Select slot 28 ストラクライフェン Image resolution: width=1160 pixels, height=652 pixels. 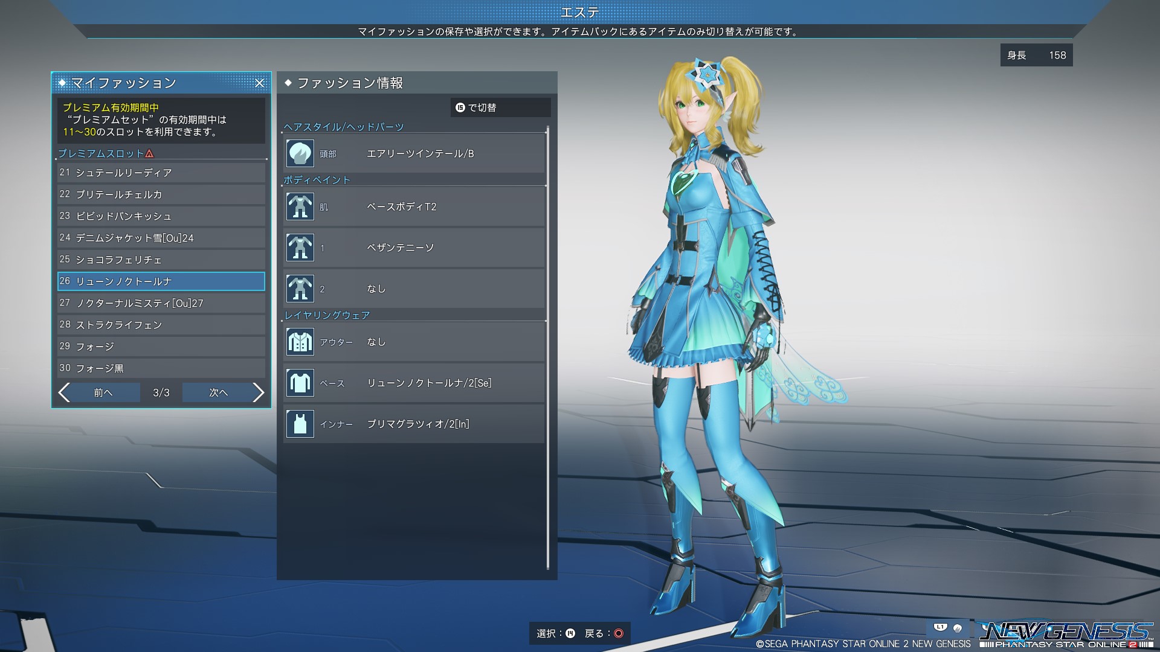(x=161, y=325)
